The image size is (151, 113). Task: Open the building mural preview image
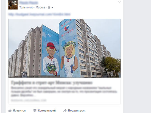[x=65, y=48]
